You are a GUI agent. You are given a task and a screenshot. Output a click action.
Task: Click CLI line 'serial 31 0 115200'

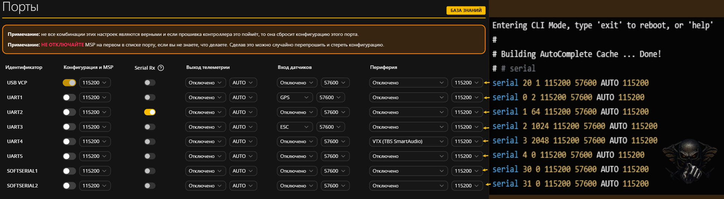coord(571,184)
